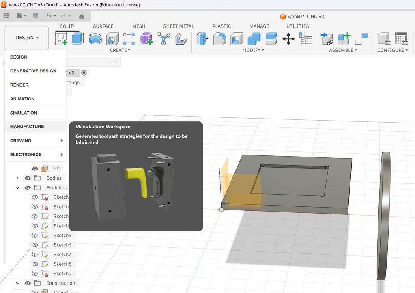The height and width of the screenshot is (293, 415).
Task: Select Plane1 in the Construction folder
Action: coord(61,291)
